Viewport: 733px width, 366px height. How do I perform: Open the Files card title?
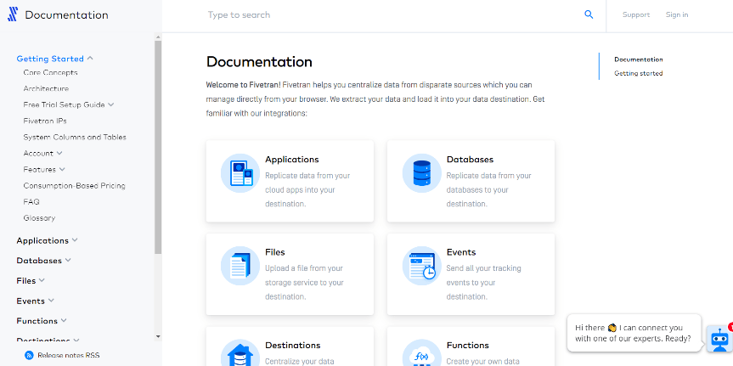[275, 252]
